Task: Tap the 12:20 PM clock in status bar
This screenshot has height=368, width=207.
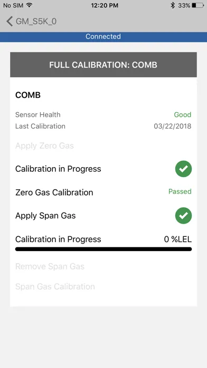Action: tap(105, 5)
